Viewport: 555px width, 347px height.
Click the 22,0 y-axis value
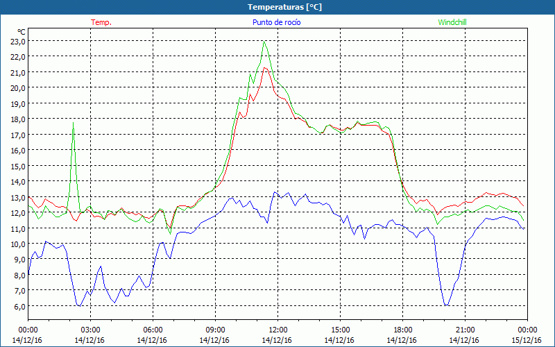18,57
